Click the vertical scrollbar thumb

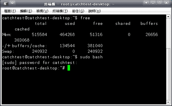pos(168,74)
